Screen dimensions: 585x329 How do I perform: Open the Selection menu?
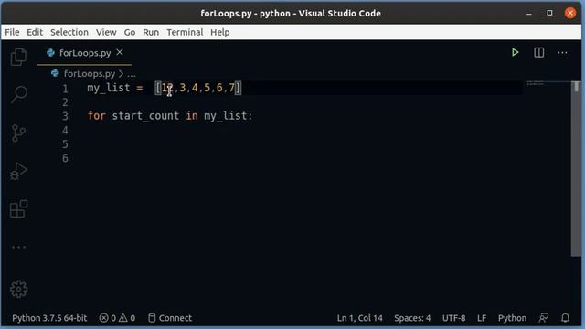click(x=69, y=33)
